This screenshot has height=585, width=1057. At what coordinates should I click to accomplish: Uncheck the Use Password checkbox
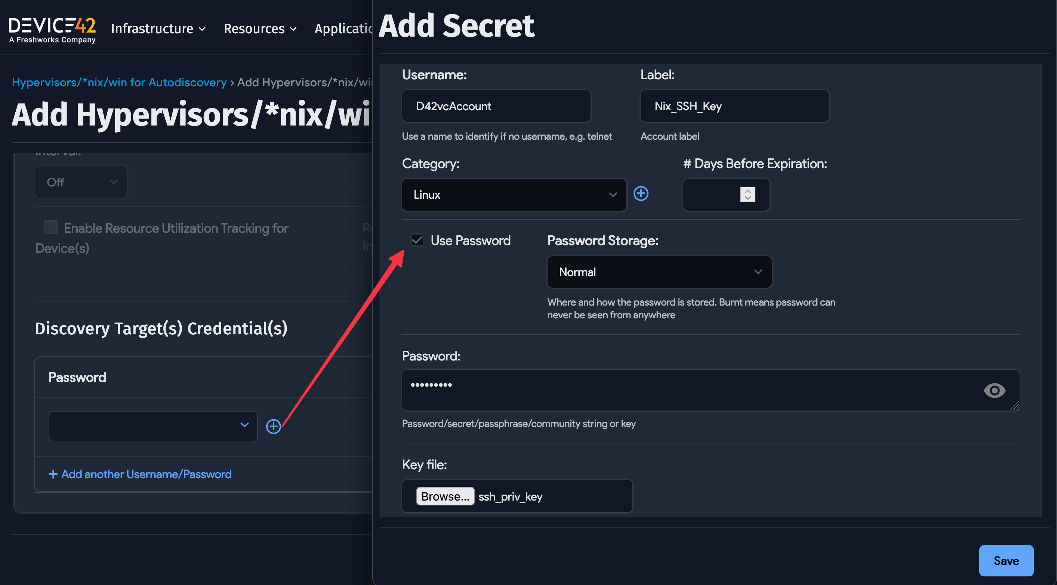tap(417, 241)
